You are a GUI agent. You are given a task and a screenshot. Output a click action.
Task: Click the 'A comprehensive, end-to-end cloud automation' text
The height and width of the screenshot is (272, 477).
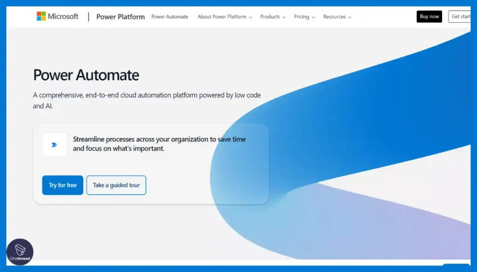tap(147, 100)
